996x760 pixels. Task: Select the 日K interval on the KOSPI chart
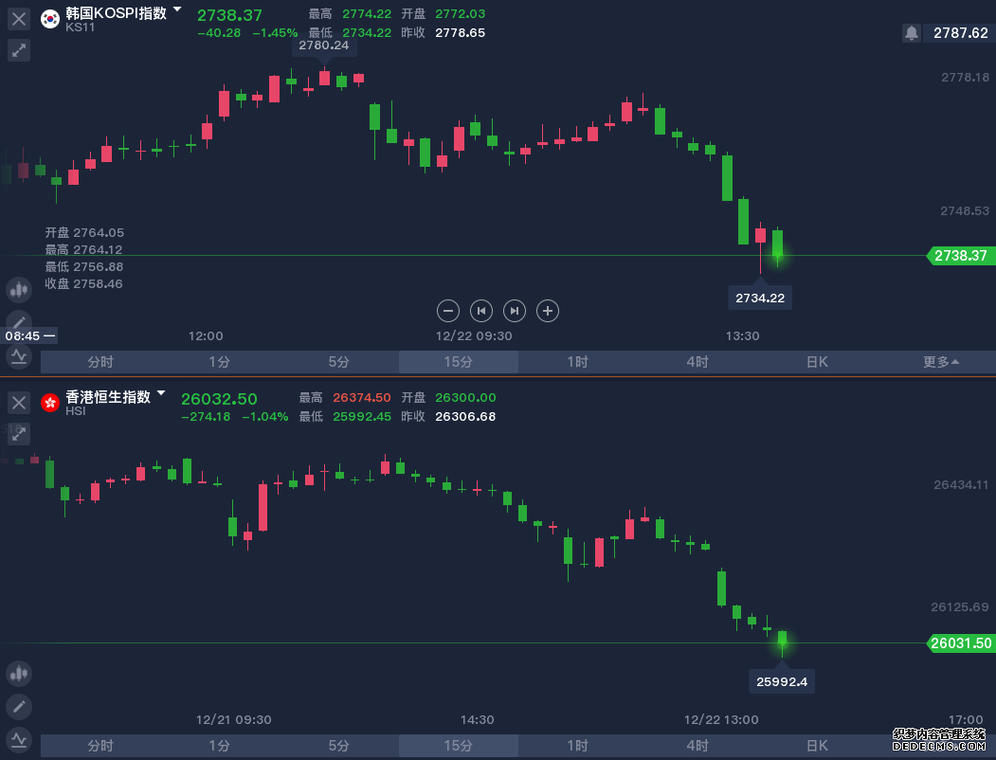click(817, 362)
